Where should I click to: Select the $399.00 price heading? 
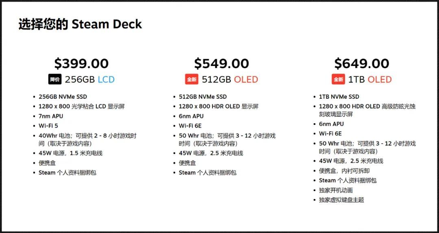point(81,63)
